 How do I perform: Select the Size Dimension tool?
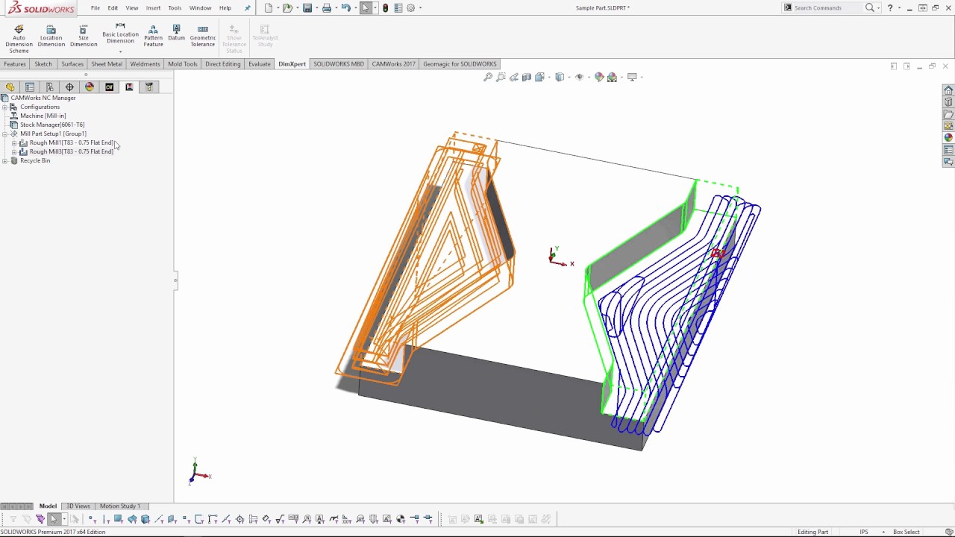84,36
